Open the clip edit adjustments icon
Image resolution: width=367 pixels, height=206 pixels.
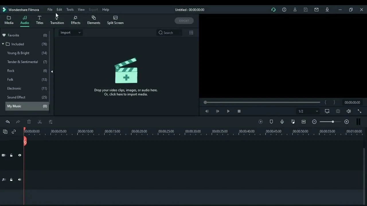point(50,122)
